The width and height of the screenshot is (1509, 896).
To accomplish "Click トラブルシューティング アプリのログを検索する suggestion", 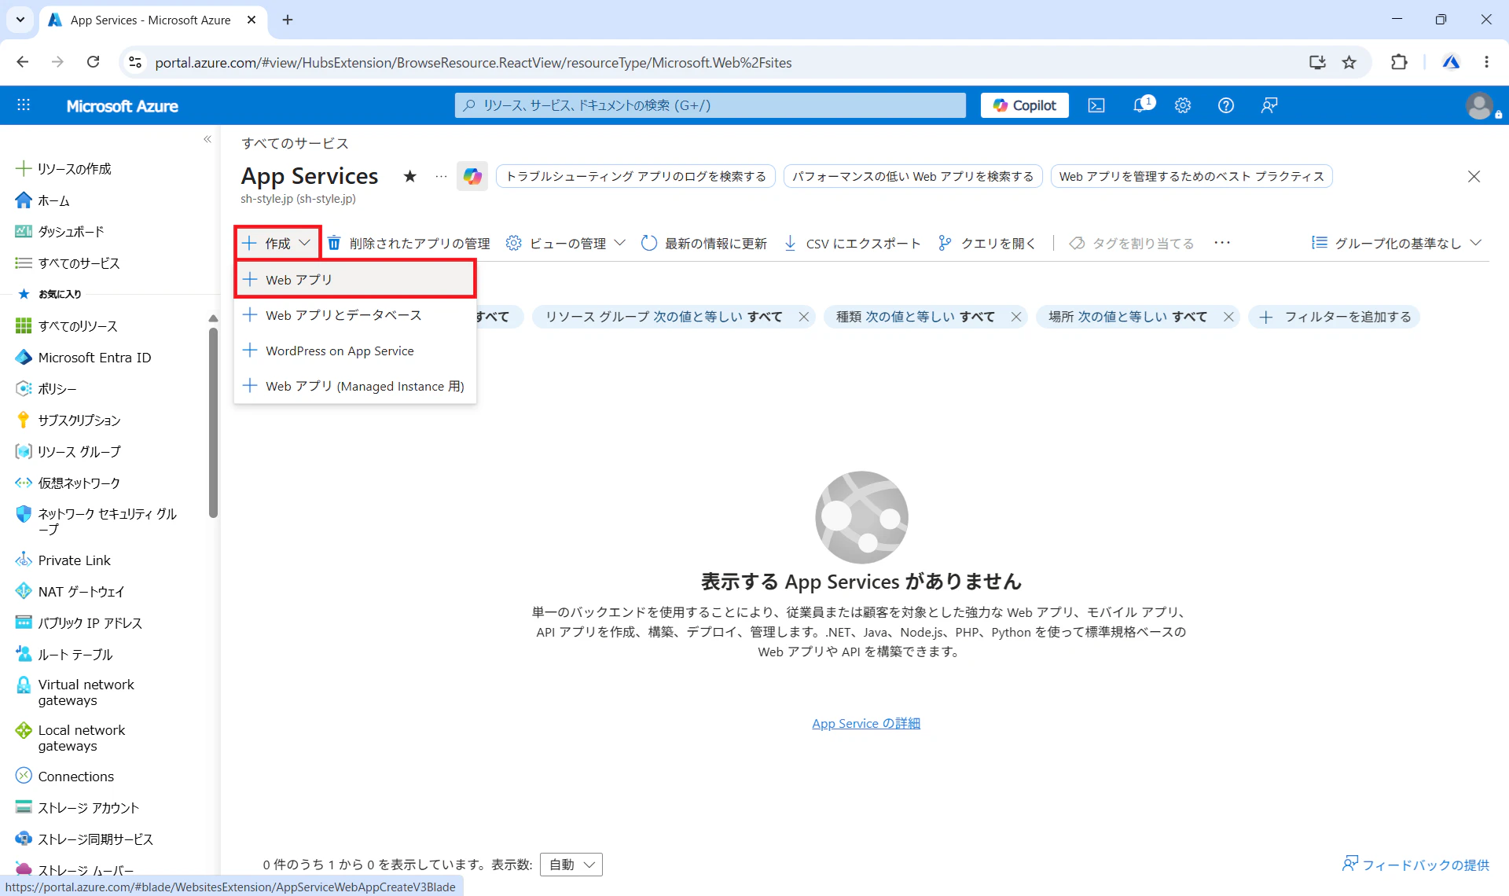I will [x=636, y=176].
